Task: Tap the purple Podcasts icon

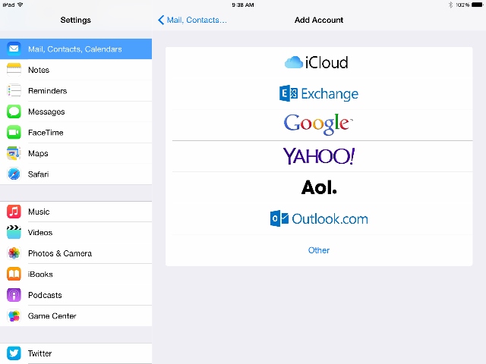Action: [x=14, y=295]
